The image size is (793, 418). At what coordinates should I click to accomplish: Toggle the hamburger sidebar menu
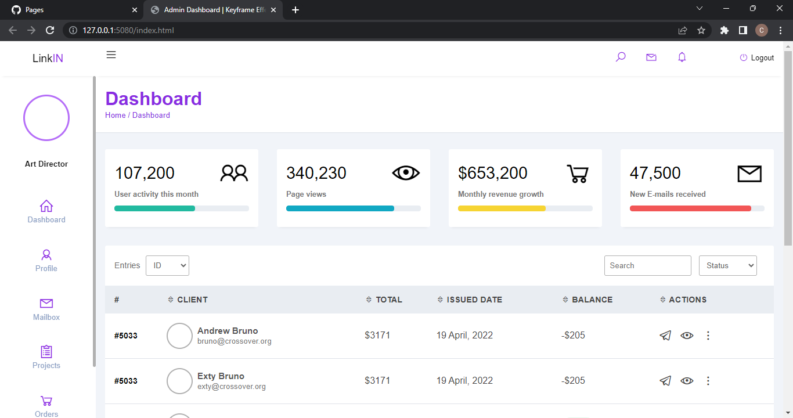click(111, 55)
